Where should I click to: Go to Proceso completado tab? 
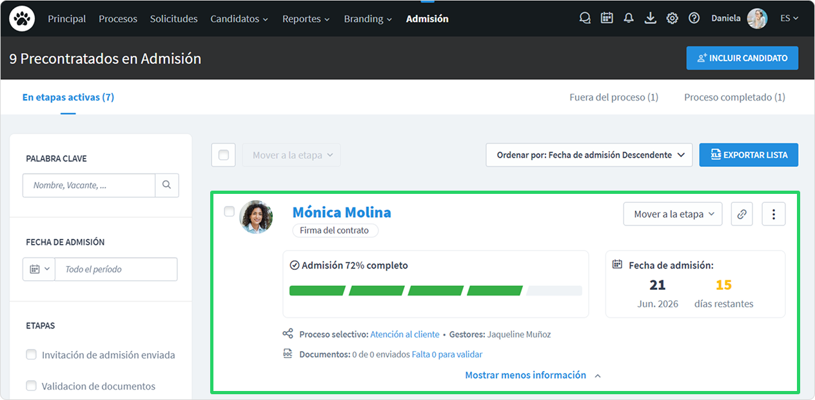coord(734,97)
